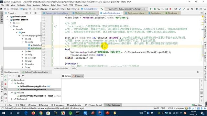
Task: Rerun application in Run Dashboard sidebar
Action: tap(5, 76)
